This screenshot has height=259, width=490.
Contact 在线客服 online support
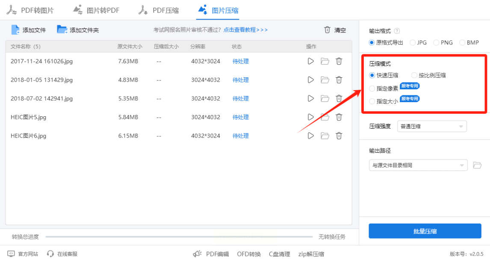coord(62,254)
